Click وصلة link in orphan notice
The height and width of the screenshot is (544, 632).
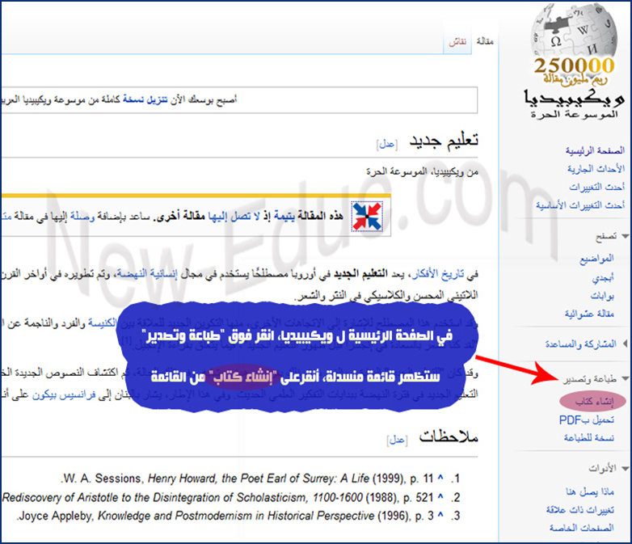(82, 216)
